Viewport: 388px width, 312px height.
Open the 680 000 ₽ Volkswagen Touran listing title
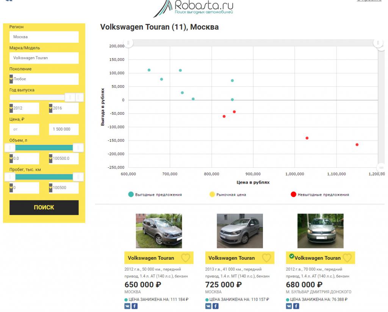(x=318, y=258)
